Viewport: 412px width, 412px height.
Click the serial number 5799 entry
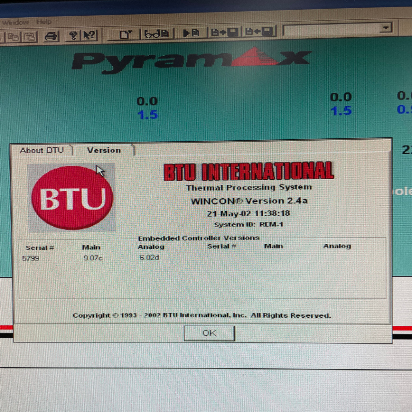point(31,258)
